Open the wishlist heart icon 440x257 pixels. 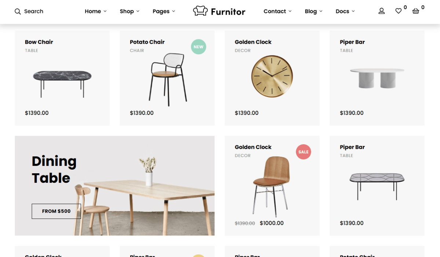pos(398,11)
